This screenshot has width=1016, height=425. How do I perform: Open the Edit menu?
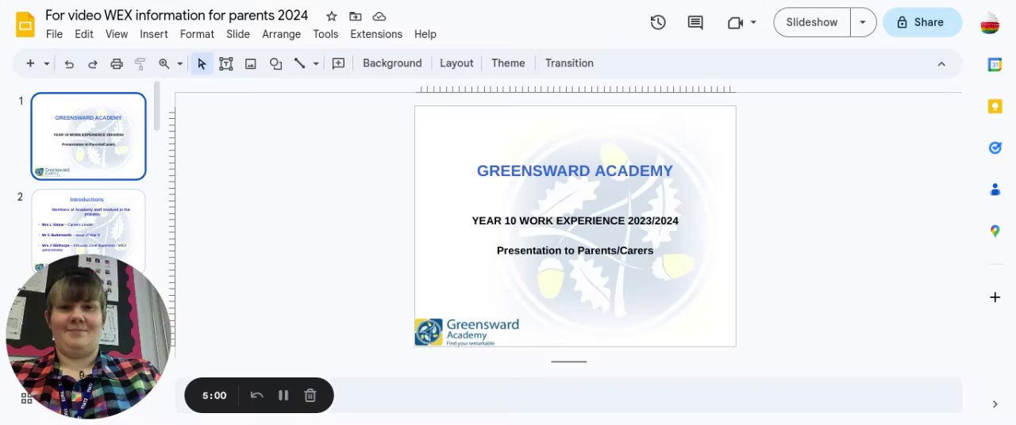(84, 34)
